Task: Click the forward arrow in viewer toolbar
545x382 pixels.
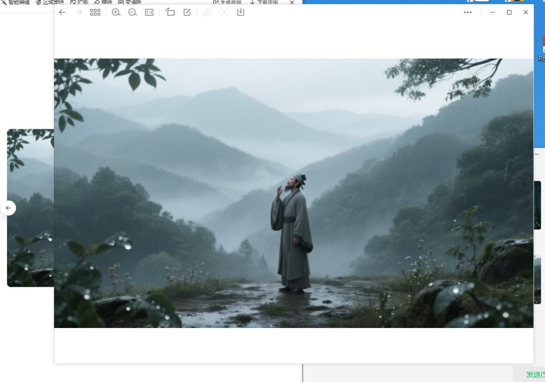Action: 79,12
